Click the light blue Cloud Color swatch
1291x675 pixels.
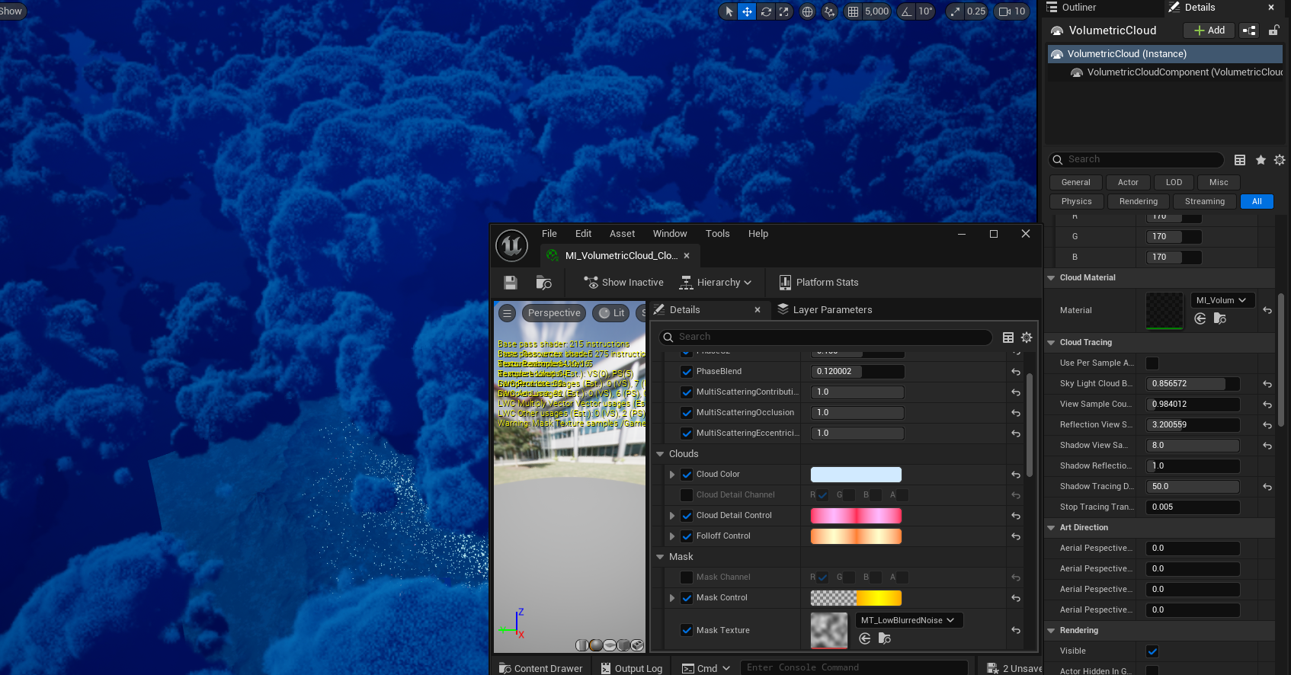[856, 475]
